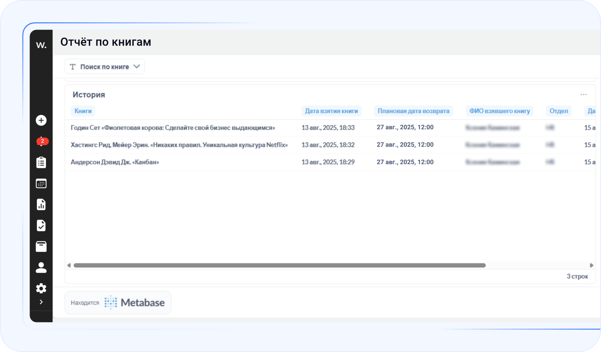Open the archive box icon in the sidebar
This screenshot has height=352, width=601.
(x=41, y=246)
